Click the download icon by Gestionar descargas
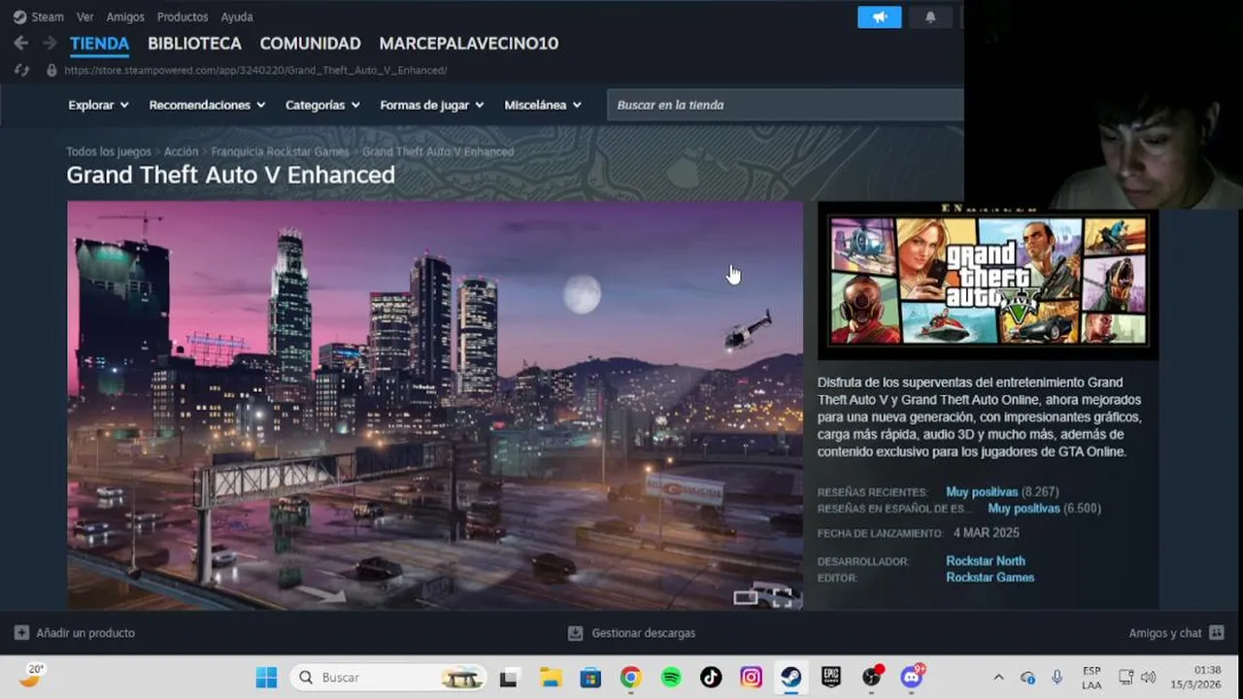Screen dimensions: 1243x699 pos(575,633)
